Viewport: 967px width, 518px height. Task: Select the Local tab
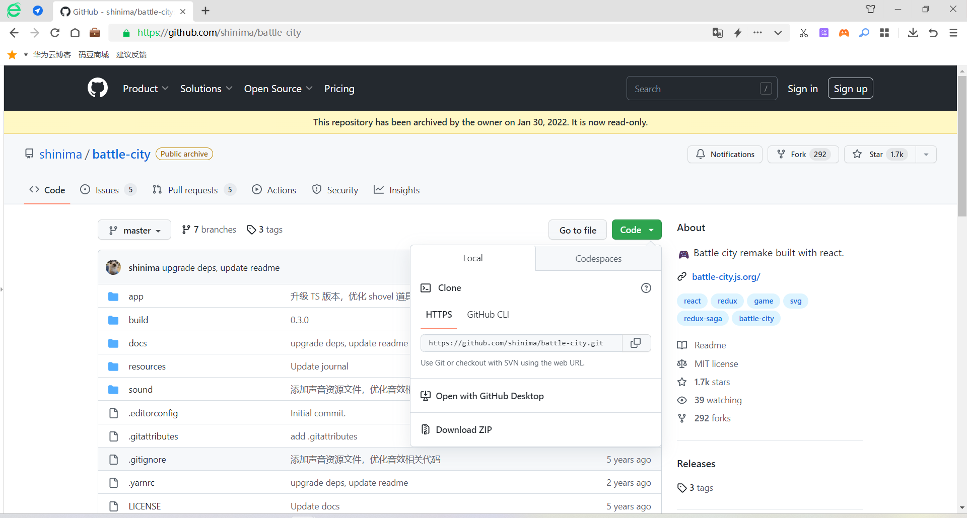pos(473,258)
